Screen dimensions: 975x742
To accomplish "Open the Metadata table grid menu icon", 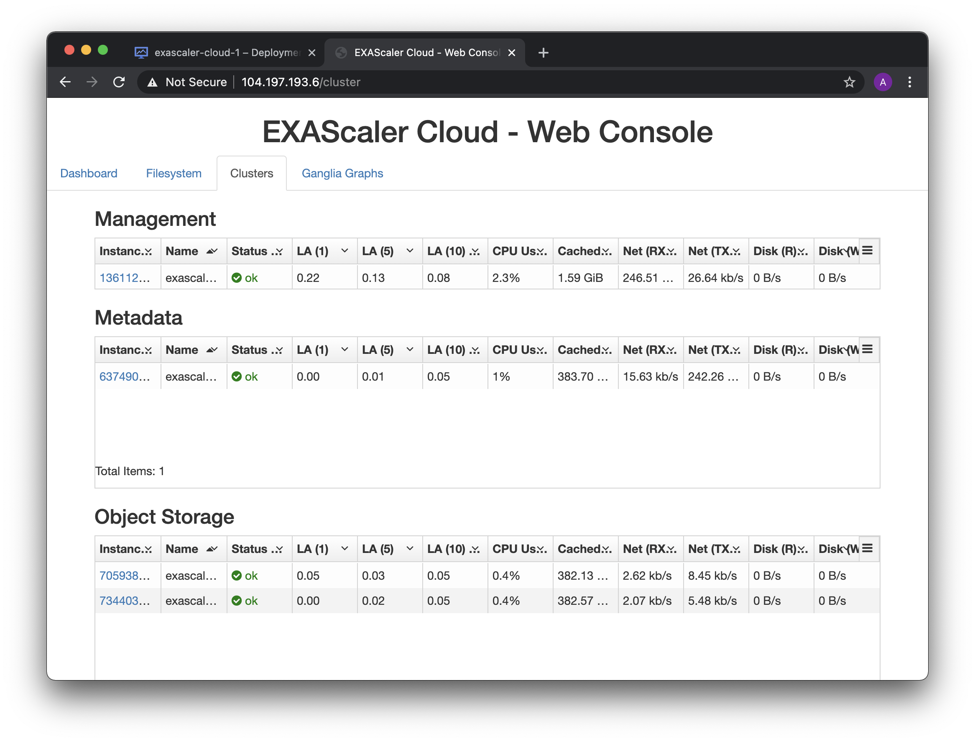I will [867, 349].
